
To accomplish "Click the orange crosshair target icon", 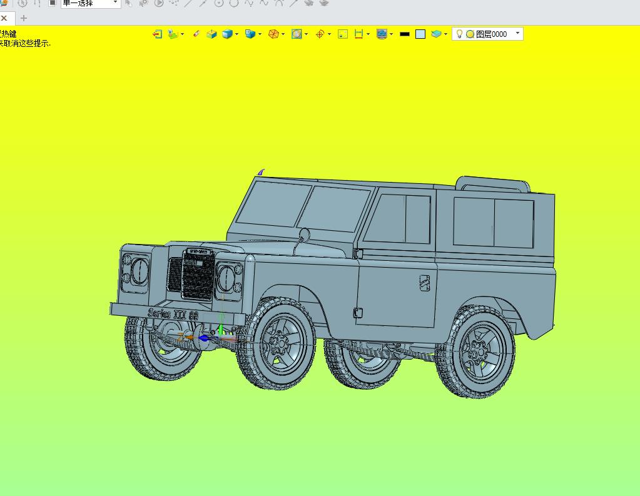I will (320, 34).
